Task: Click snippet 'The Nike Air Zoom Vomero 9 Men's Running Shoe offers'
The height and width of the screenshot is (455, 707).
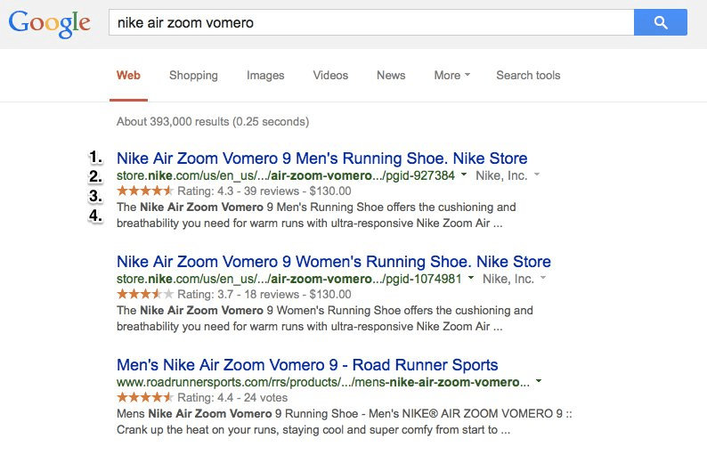Action: coord(316,215)
